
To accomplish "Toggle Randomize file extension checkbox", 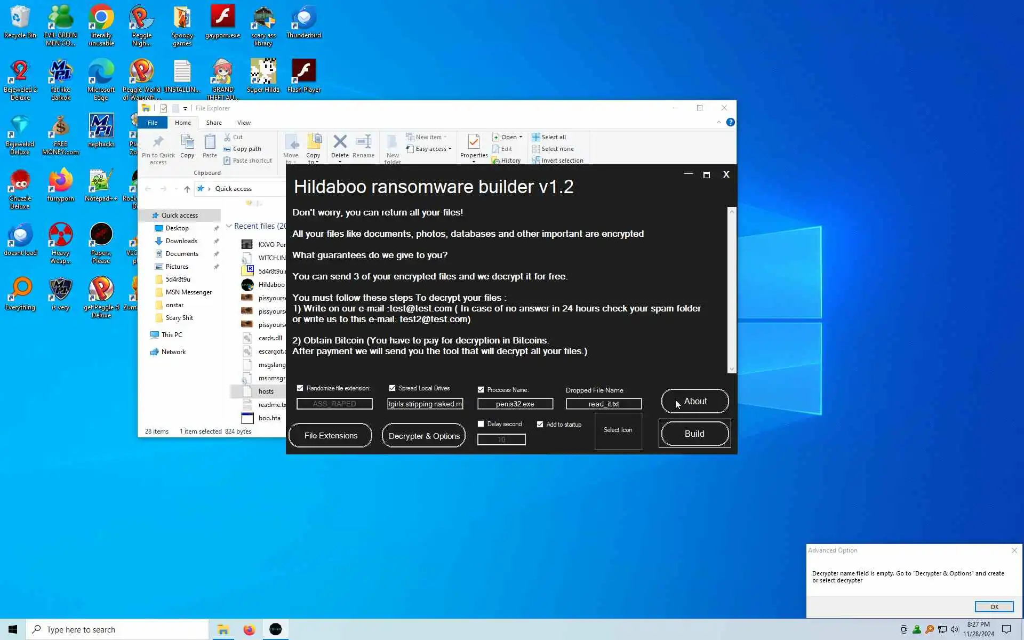I will 300,388.
